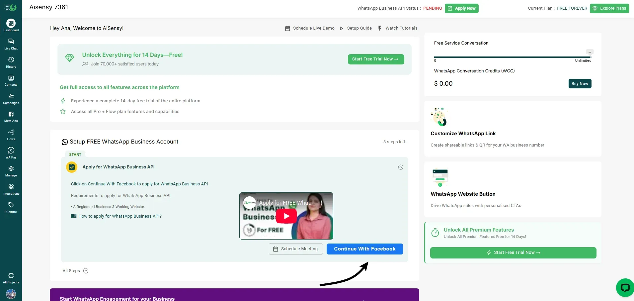The height and width of the screenshot is (301, 634).
Task: Open Campaigns from sidebar
Action: point(11,99)
